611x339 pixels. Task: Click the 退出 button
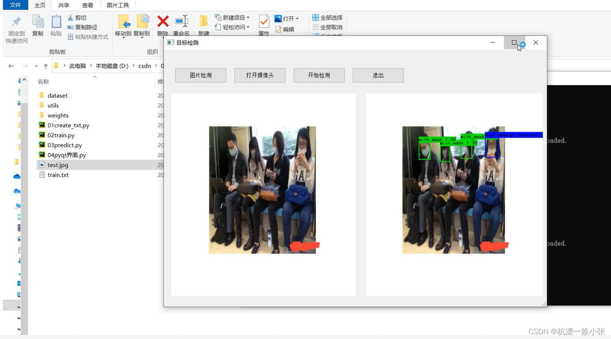pos(378,75)
